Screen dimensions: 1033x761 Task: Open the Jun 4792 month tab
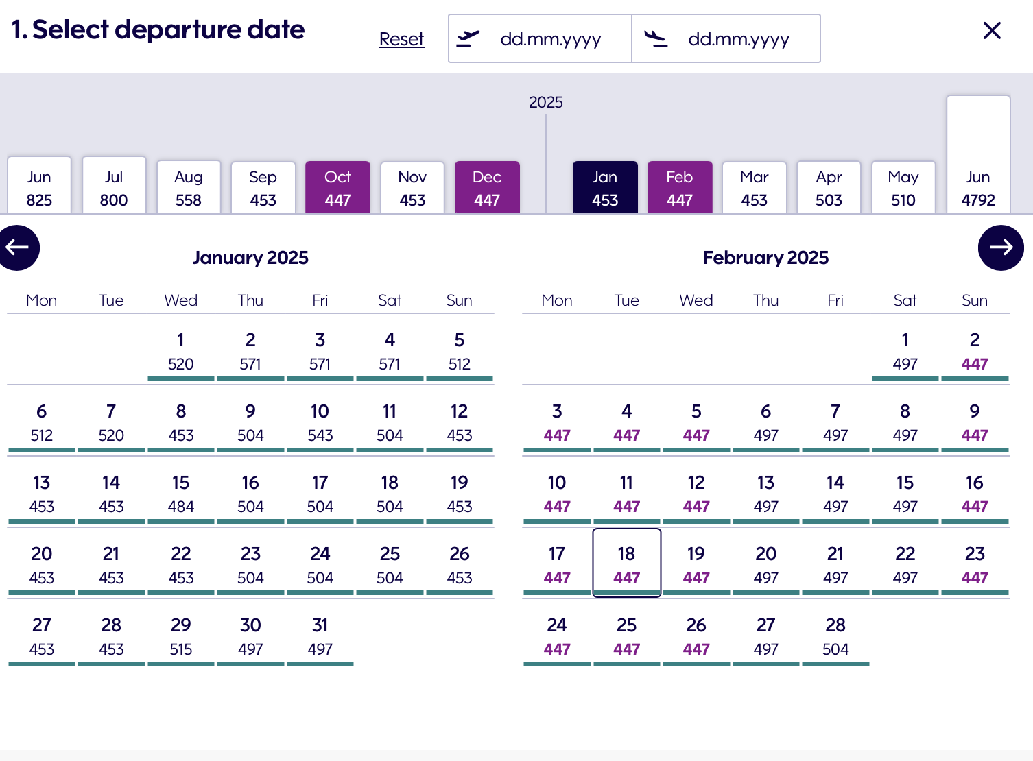point(977,188)
